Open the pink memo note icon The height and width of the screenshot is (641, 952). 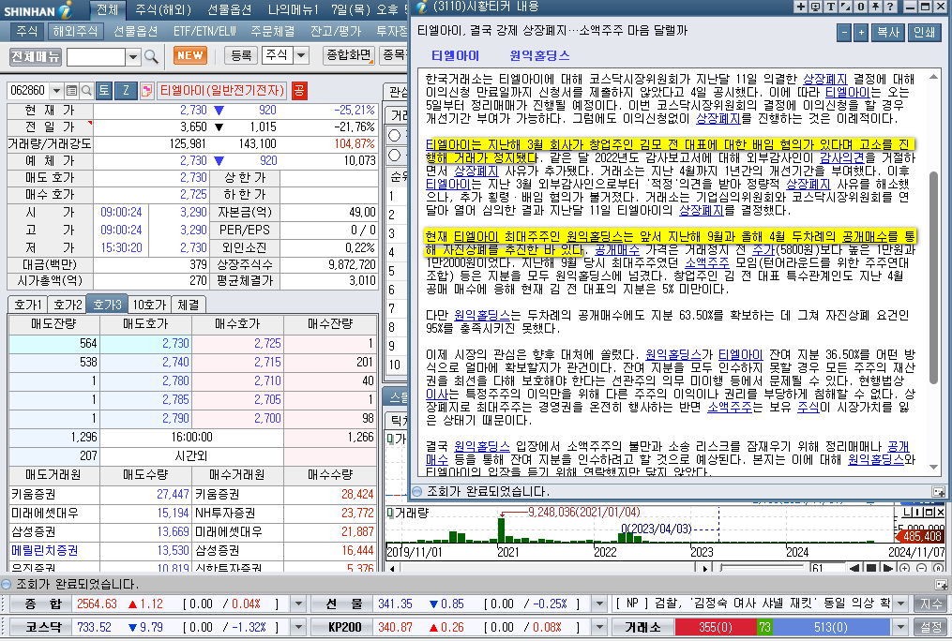tap(146, 90)
